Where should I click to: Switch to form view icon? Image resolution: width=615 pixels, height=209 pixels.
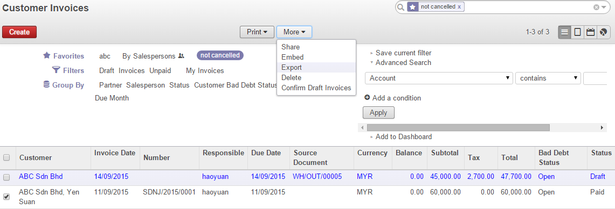pyautogui.click(x=577, y=32)
